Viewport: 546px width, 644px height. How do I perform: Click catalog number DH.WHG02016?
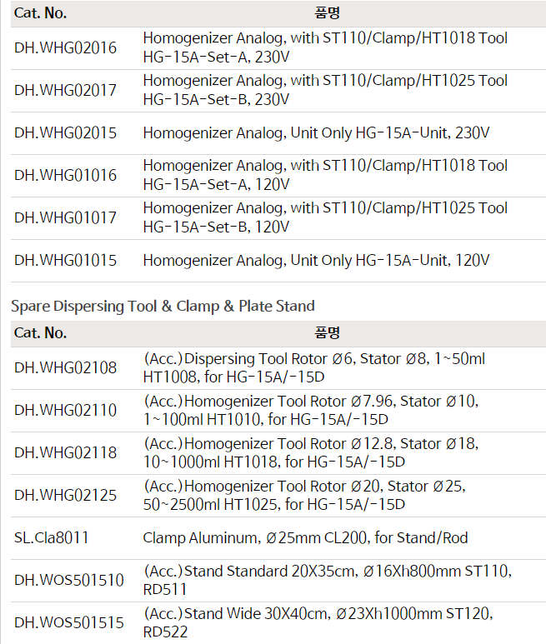66,47
